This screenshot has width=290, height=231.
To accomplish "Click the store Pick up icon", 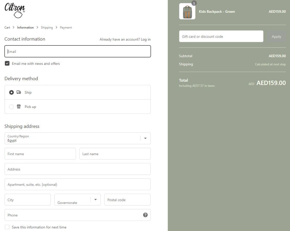I will click(19, 106).
